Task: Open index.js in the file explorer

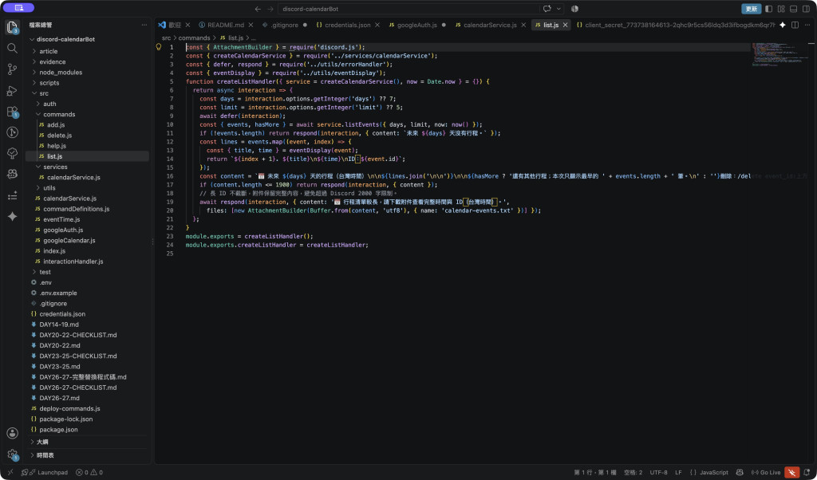Action: 54,251
